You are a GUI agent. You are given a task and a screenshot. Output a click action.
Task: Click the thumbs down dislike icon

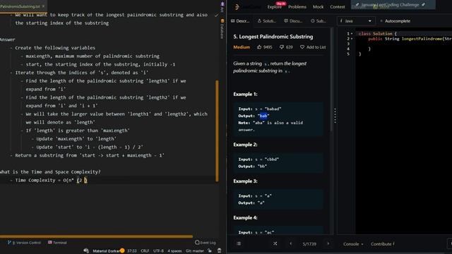282,47
